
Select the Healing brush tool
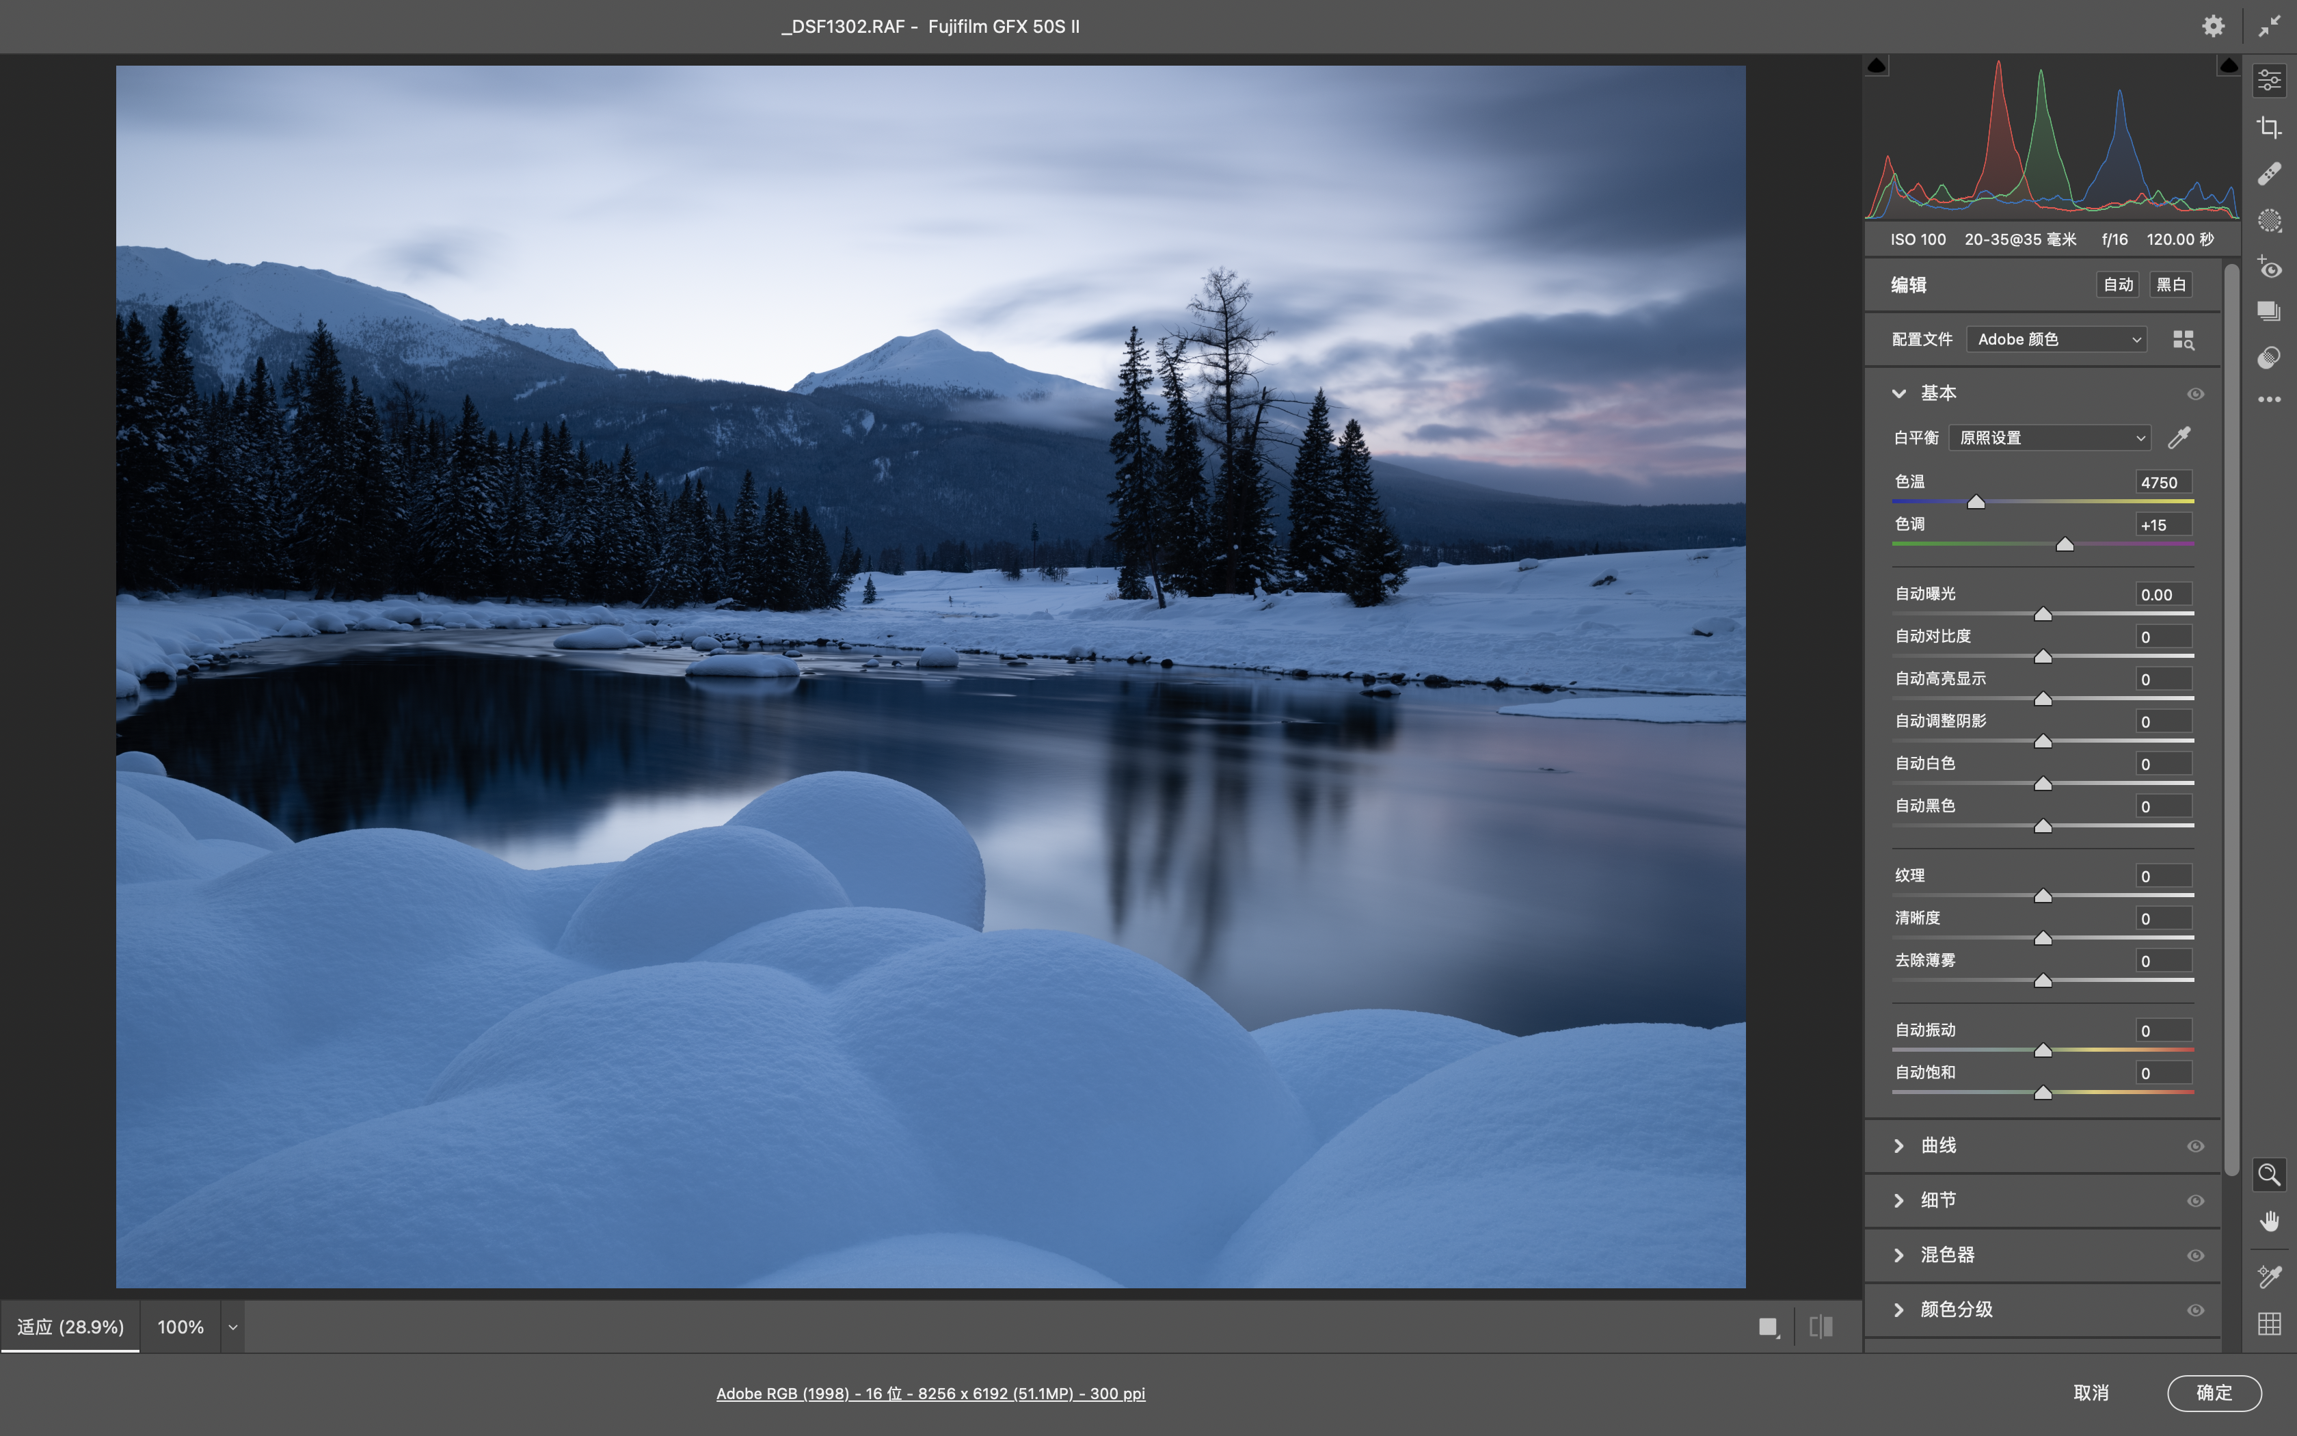pyautogui.click(x=2270, y=174)
